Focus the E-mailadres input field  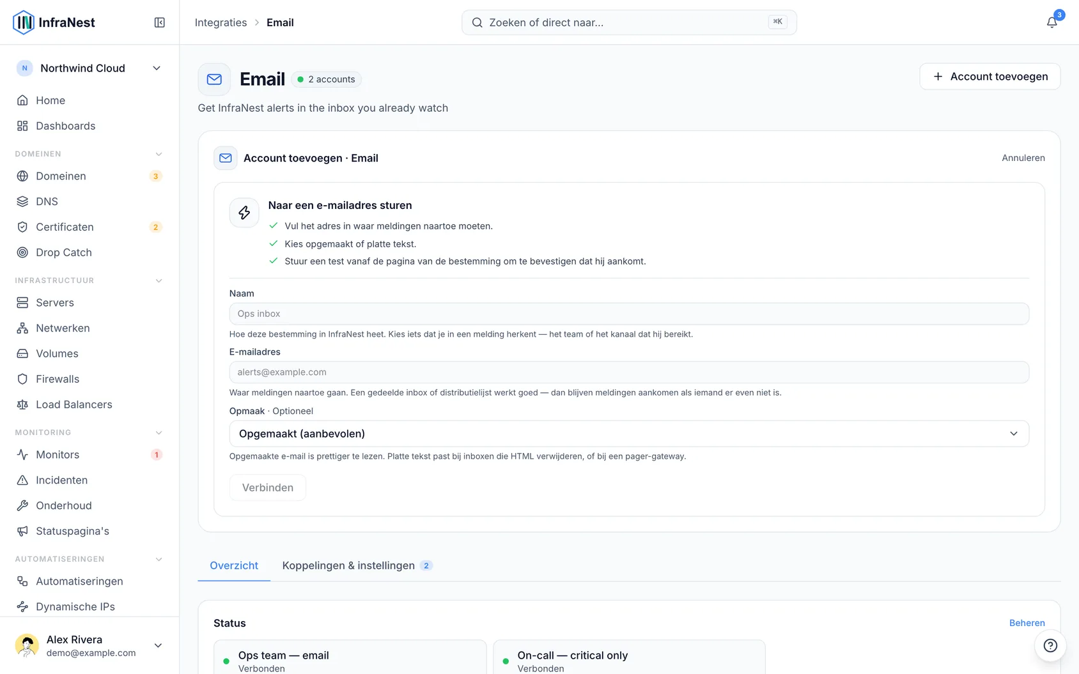point(629,372)
